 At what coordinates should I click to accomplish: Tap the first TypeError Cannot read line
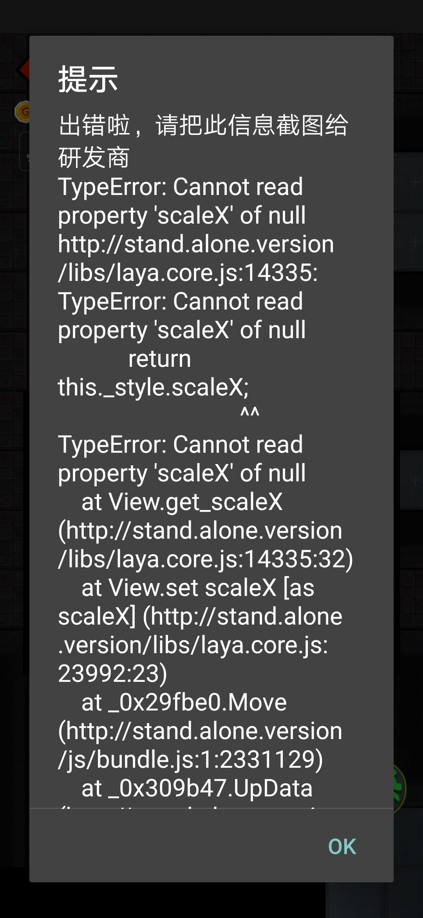pos(180,187)
